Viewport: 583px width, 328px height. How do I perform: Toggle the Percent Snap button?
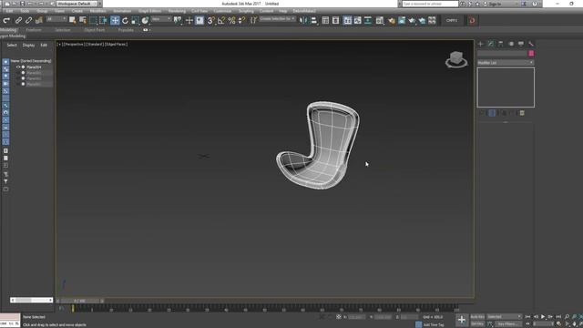click(x=231, y=20)
